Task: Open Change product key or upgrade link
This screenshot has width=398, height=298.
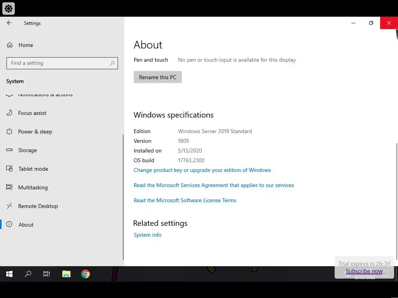Action: point(202,170)
